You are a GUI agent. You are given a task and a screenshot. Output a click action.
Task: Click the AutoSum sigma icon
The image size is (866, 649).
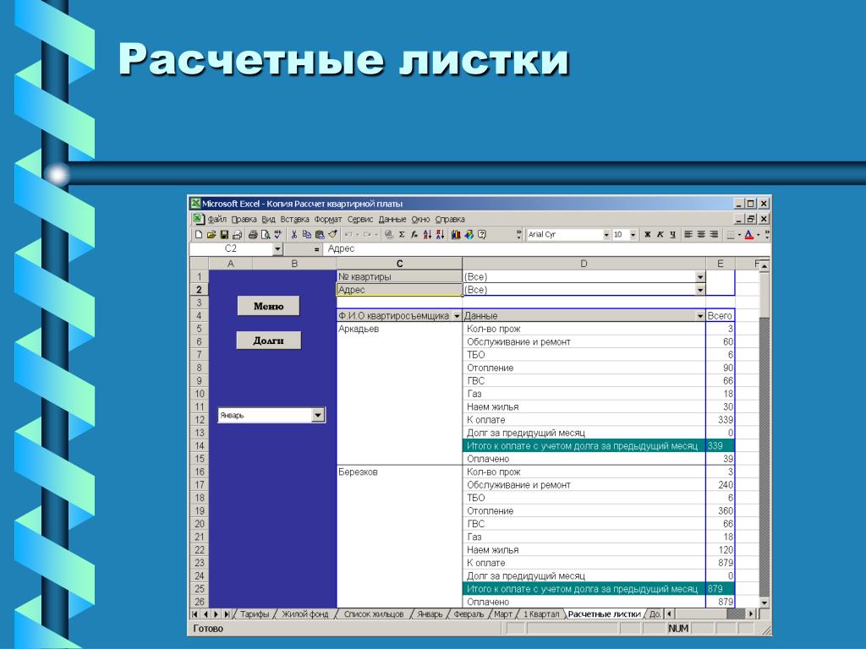pos(402,235)
